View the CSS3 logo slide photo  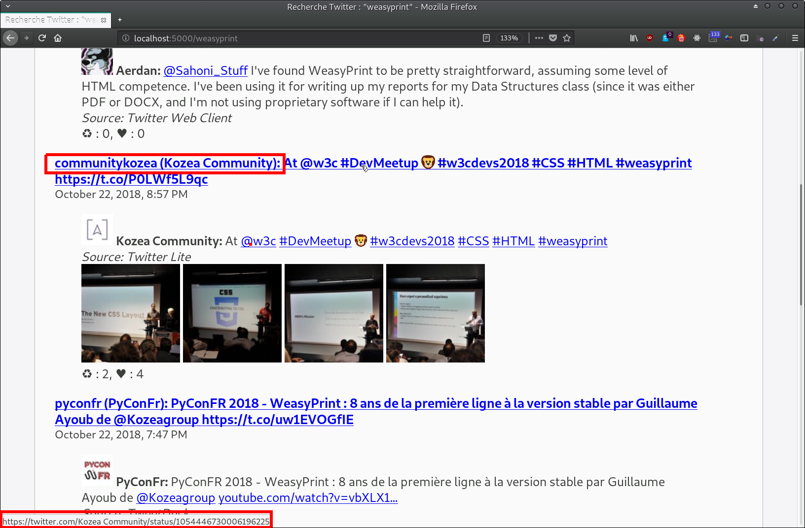232,313
